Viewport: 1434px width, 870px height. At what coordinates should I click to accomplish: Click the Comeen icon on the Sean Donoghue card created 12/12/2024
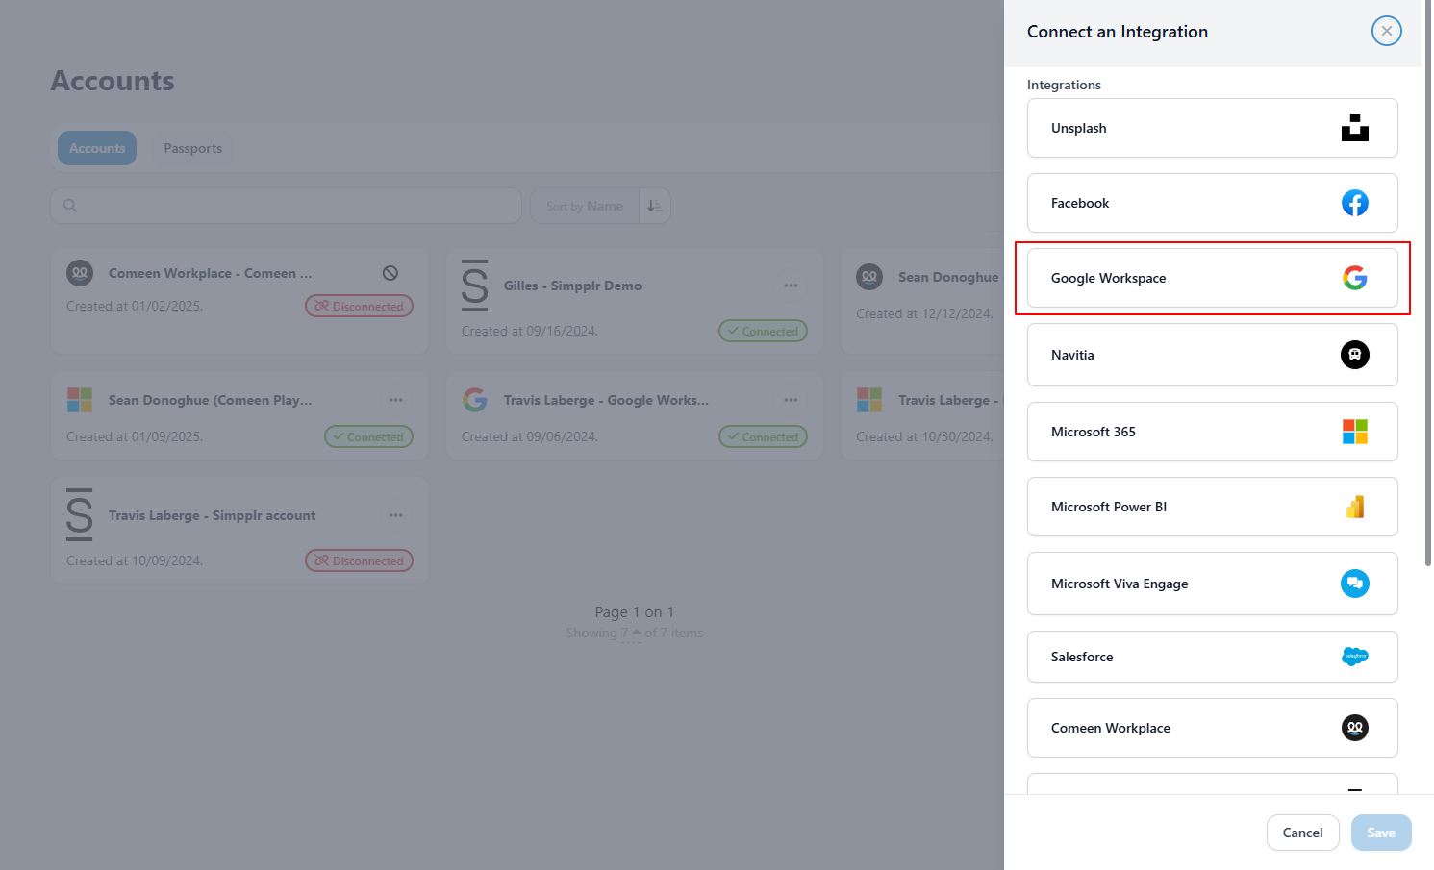(x=869, y=277)
